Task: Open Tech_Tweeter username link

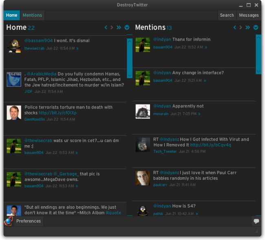Action: click(165, 152)
